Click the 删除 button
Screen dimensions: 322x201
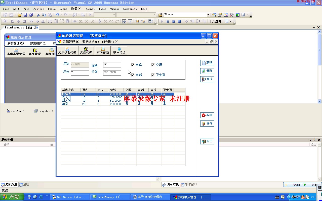click(x=207, y=71)
